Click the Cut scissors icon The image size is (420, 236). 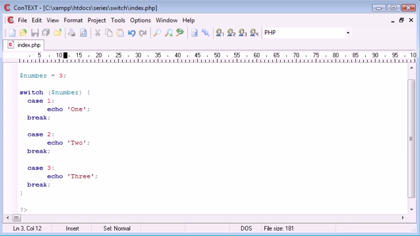click(x=97, y=33)
